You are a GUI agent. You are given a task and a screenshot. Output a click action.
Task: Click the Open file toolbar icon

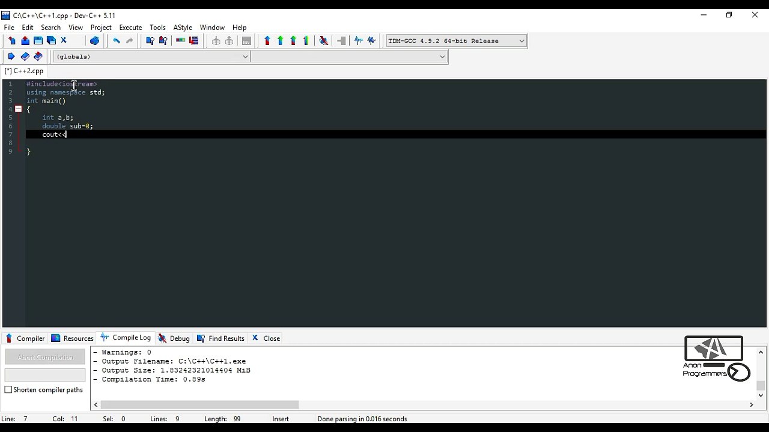(x=25, y=41)
